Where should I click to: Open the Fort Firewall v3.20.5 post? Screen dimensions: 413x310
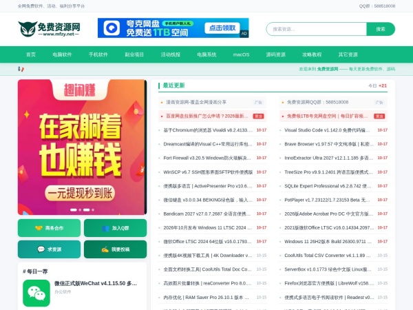[207, 158]
